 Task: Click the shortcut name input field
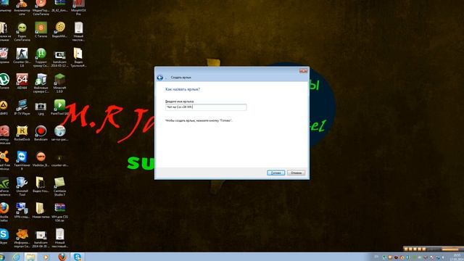206,107
